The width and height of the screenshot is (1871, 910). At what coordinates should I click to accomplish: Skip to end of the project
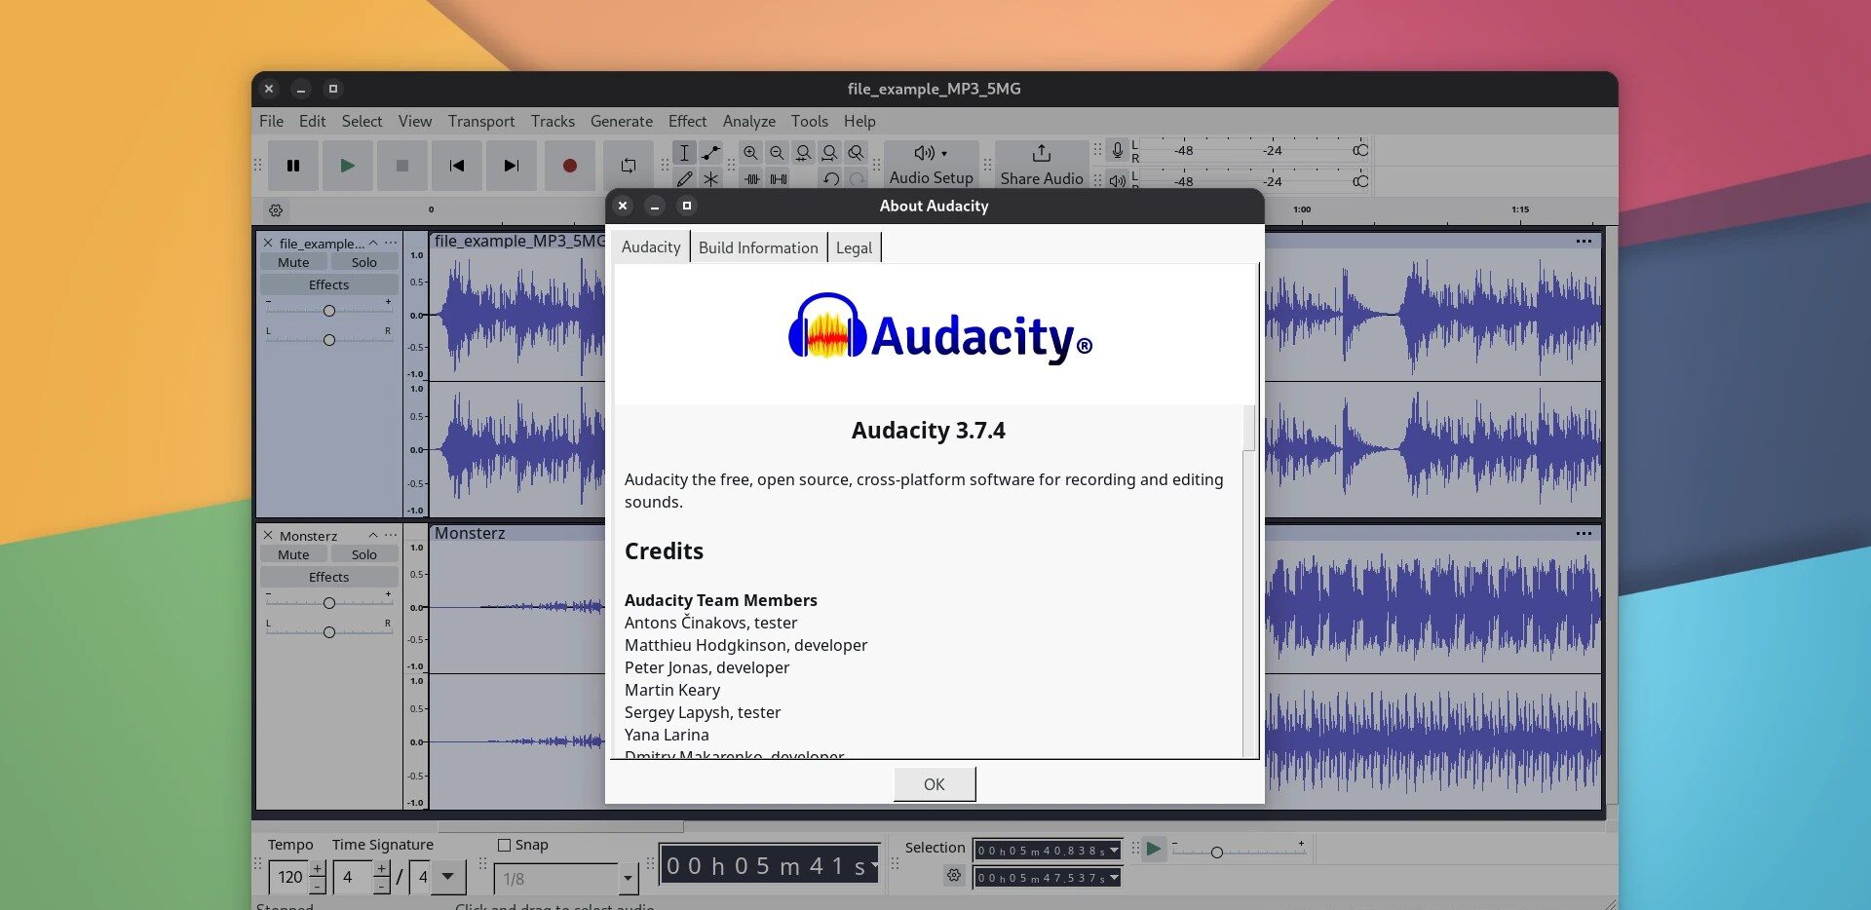[x=511, y=166]
